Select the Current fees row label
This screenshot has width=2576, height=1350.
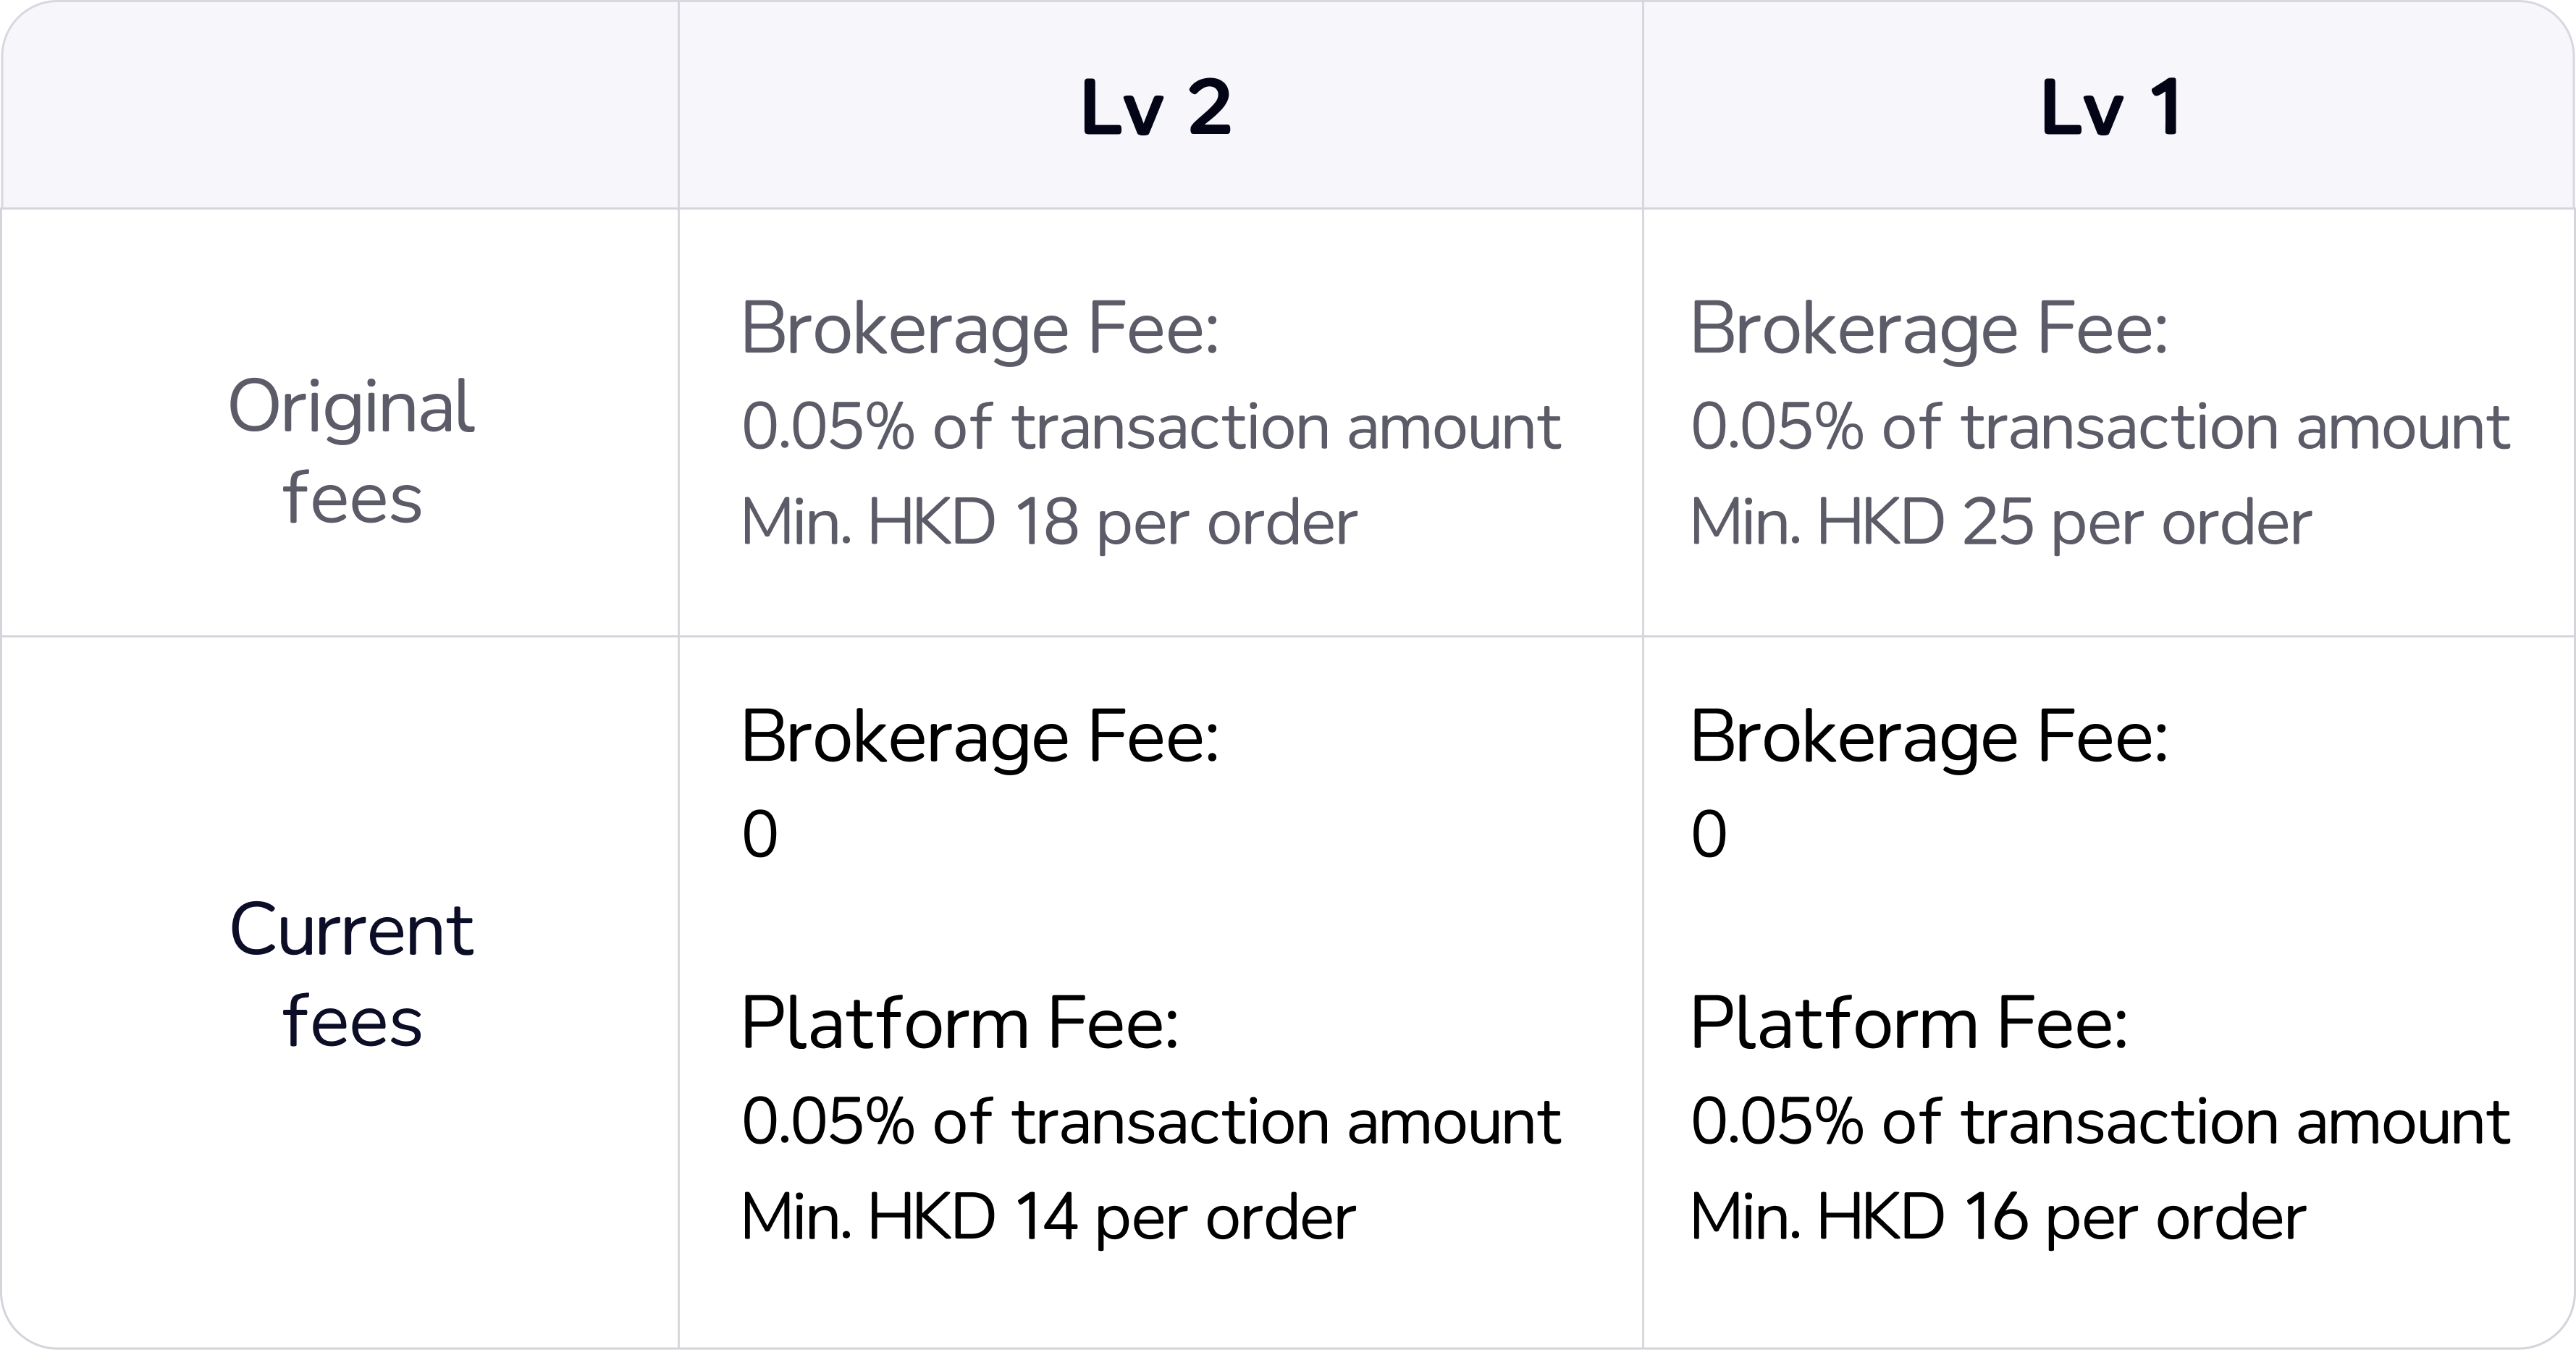pos(351,975)
